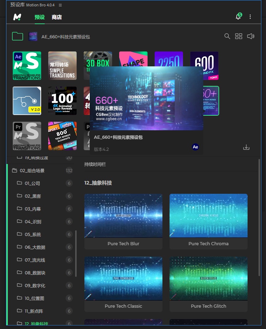This screenshot has height=329, width=266.
Task: Switch to the 预设 tab
Action: click(40, 17)
